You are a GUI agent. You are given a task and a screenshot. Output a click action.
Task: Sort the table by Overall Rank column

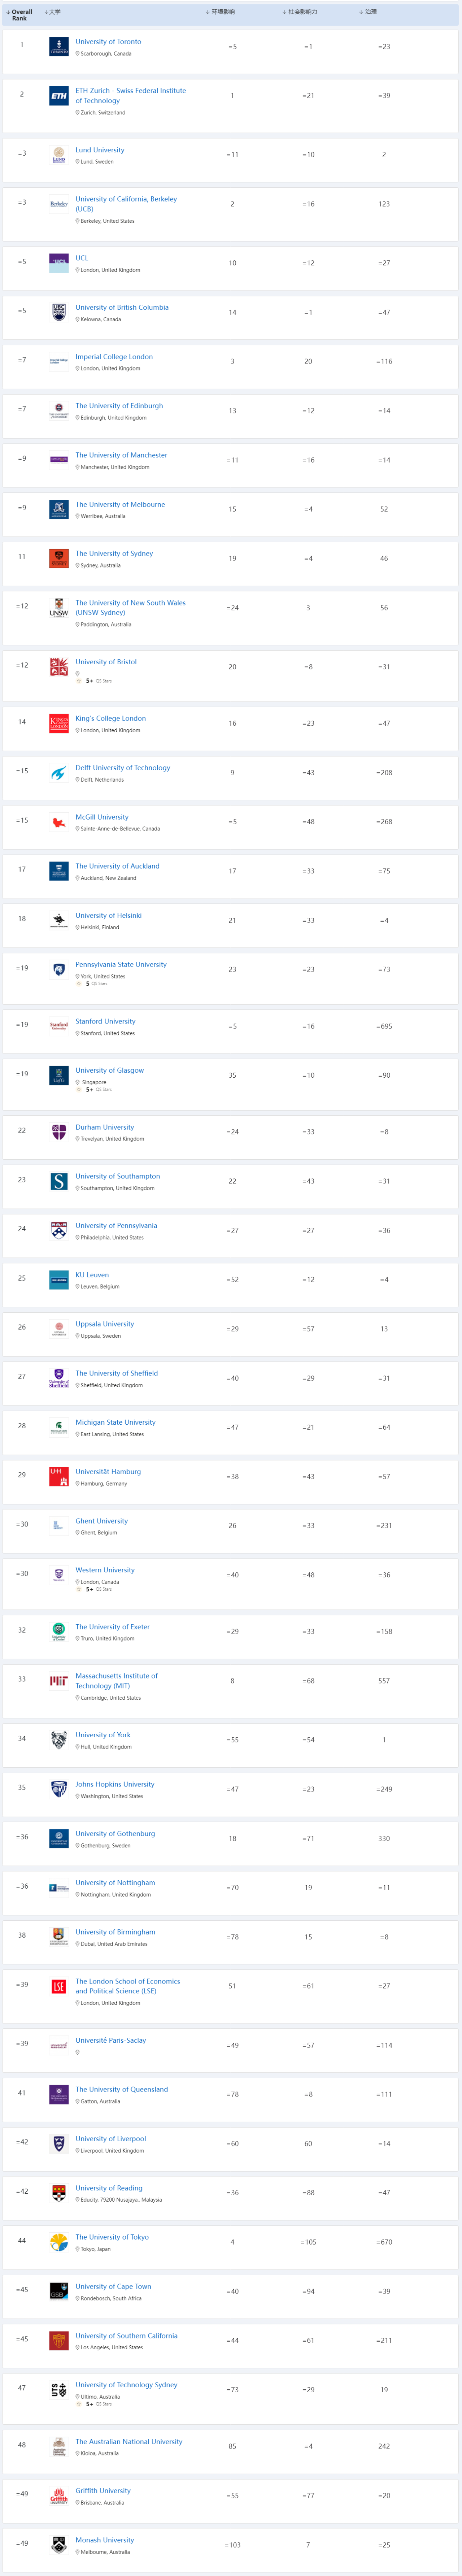tap(19, 15)
